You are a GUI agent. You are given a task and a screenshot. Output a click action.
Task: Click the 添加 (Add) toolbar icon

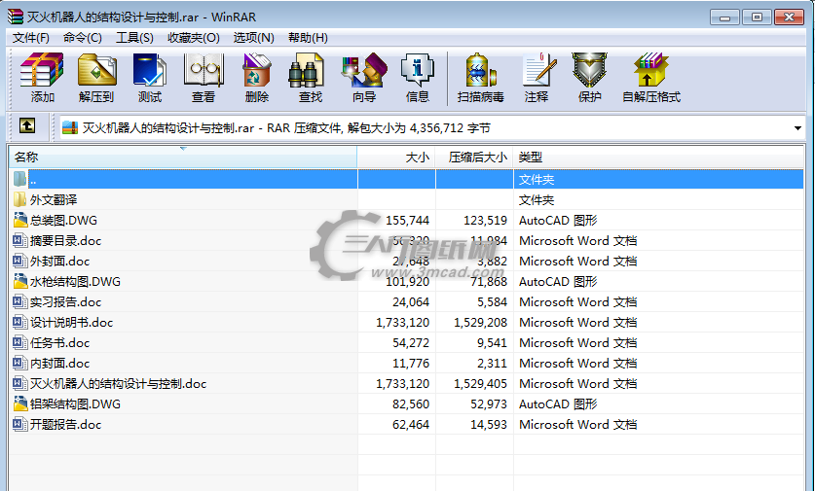42,70
